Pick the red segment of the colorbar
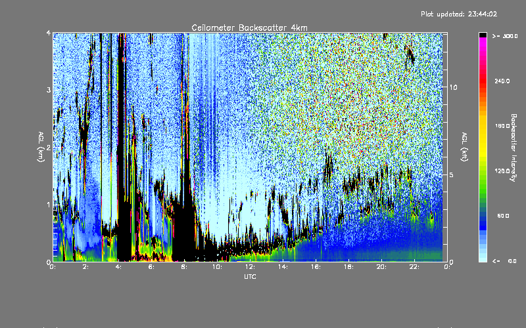Image resolution: width=526 pixels, height=328 pixels. coord(483,80)
